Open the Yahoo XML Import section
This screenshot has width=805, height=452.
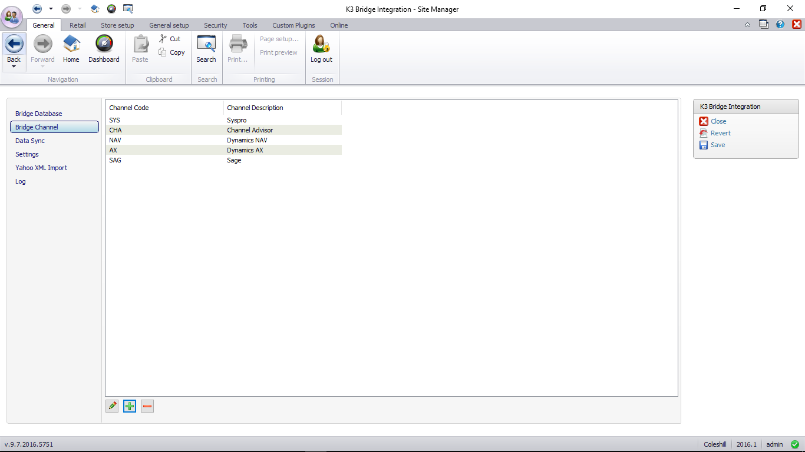(41, 168)
